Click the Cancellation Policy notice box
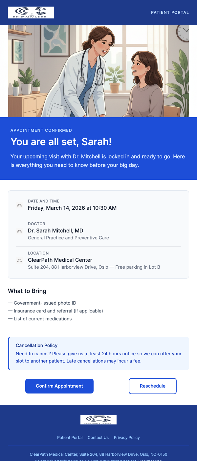Screen dimensions: 197x461 pos(98,353)
